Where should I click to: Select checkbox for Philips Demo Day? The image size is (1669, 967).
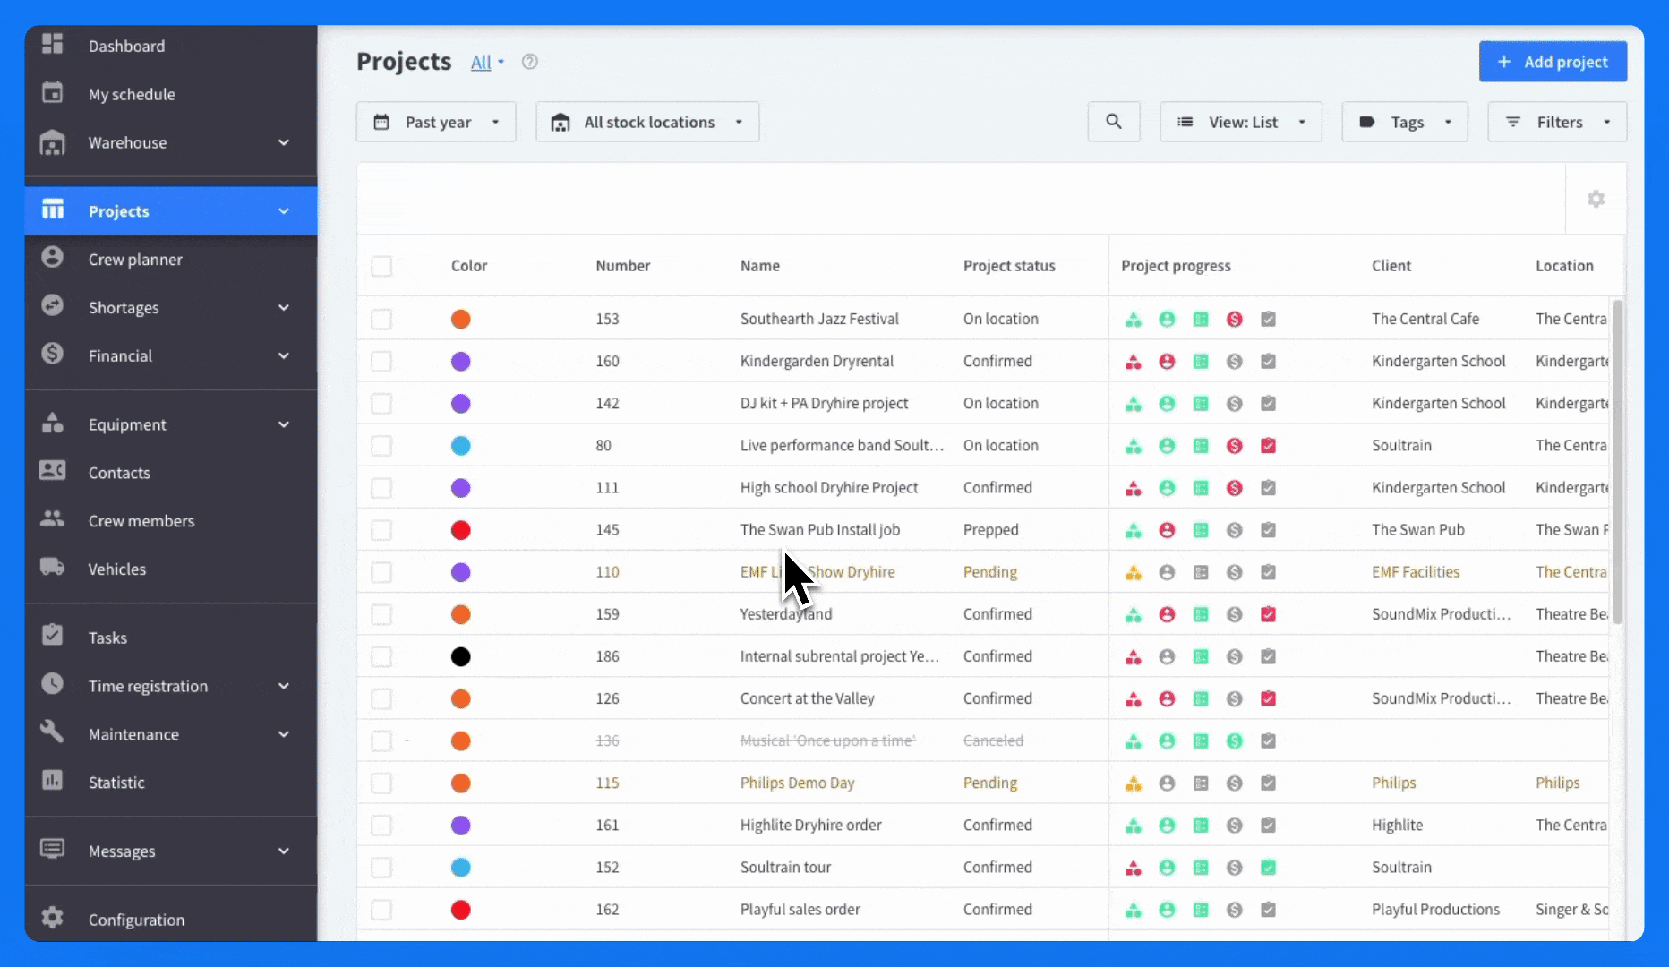tap(381, 783)
